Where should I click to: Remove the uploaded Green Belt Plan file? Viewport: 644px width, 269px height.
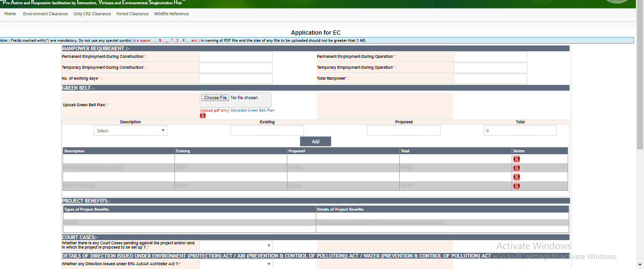(202, 116)
